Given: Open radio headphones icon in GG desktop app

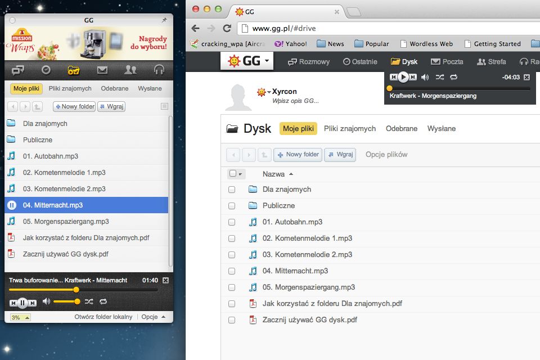Looking at the screenshot, I should point(159,70).
